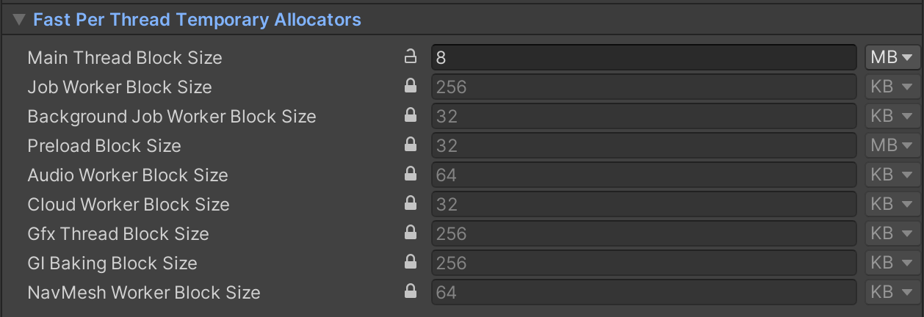Viewport: 924px width, 317px height.
Task: Unlock the Cloud Worker Block Size field
Action: point(411,204)
